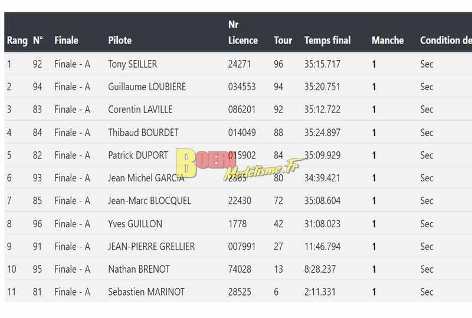Select the Tour column header
Viewport: 472px width, 318px height.
point(283,40)
